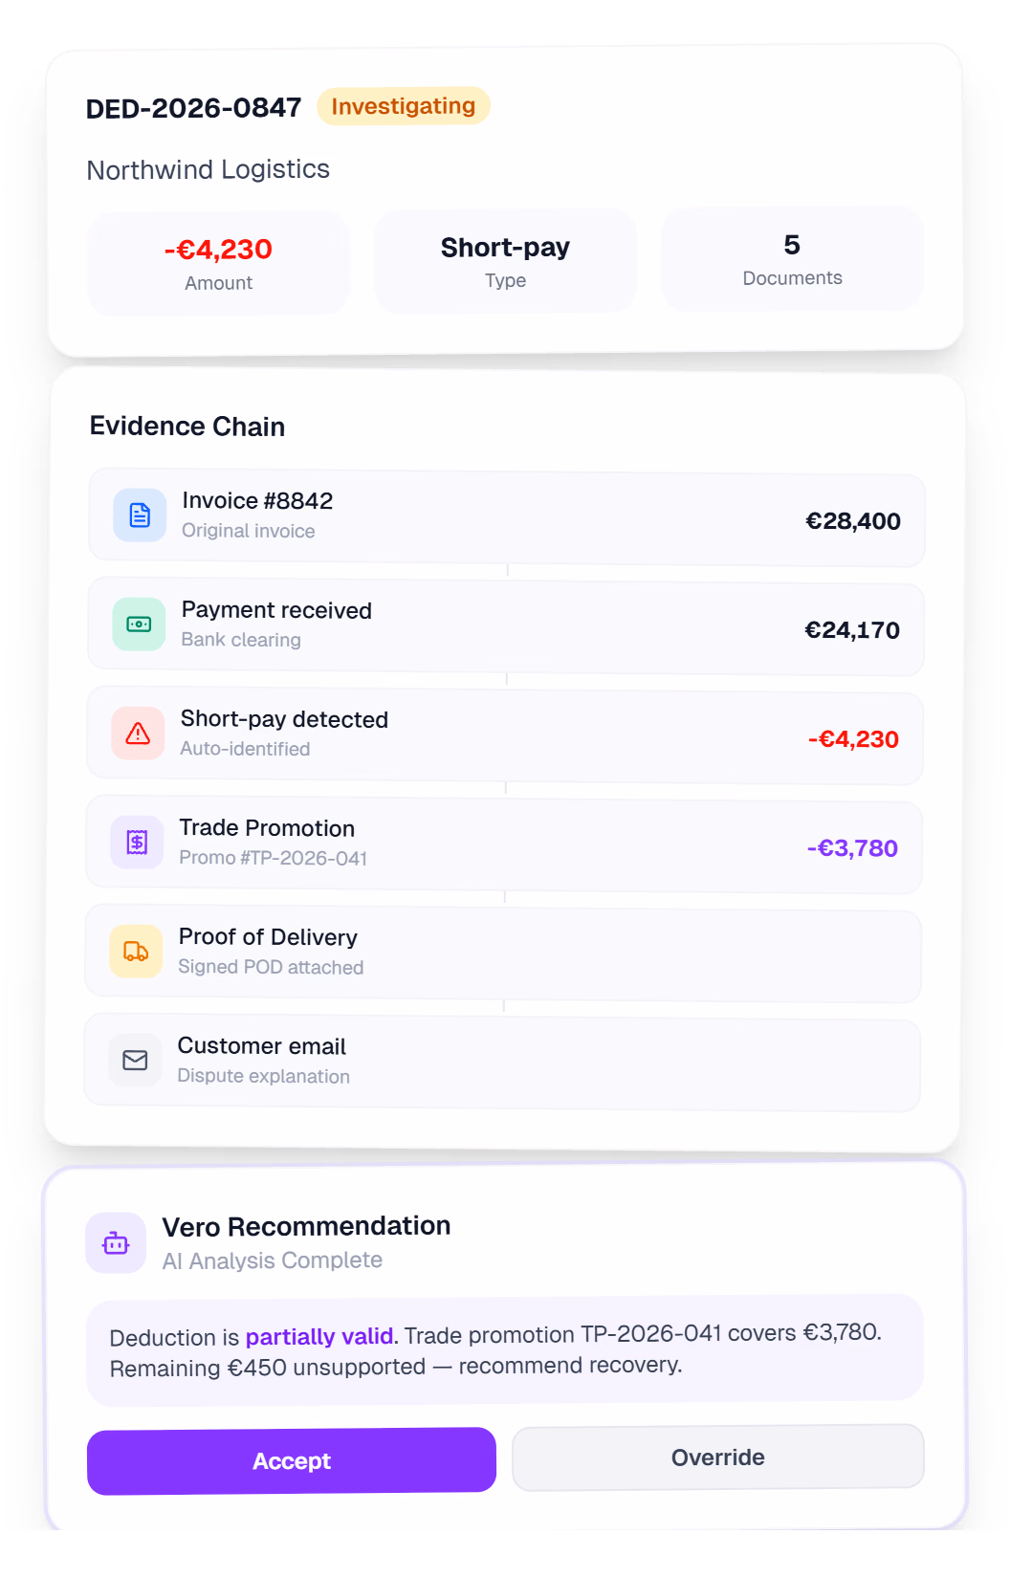Click the signed POD attachment row

(505, 951)
